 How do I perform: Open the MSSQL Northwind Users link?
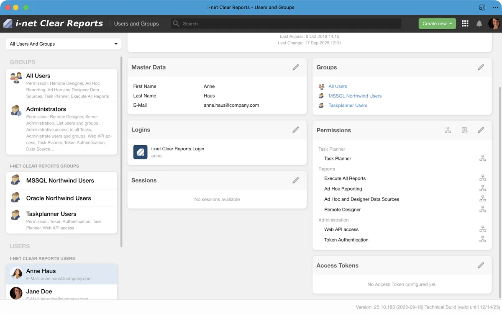tap(355, 96)
